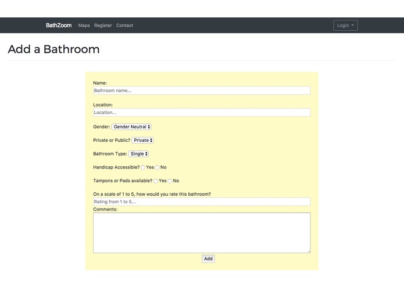The width and height of the screenshot is (404, 287).
Task: Click the Name: field label
Action: pos(100,83)
